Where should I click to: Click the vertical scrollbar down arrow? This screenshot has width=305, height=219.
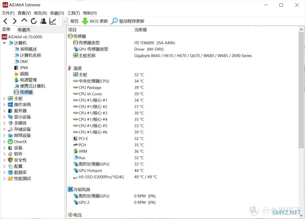pyautogui.click(x=301, y=215)
